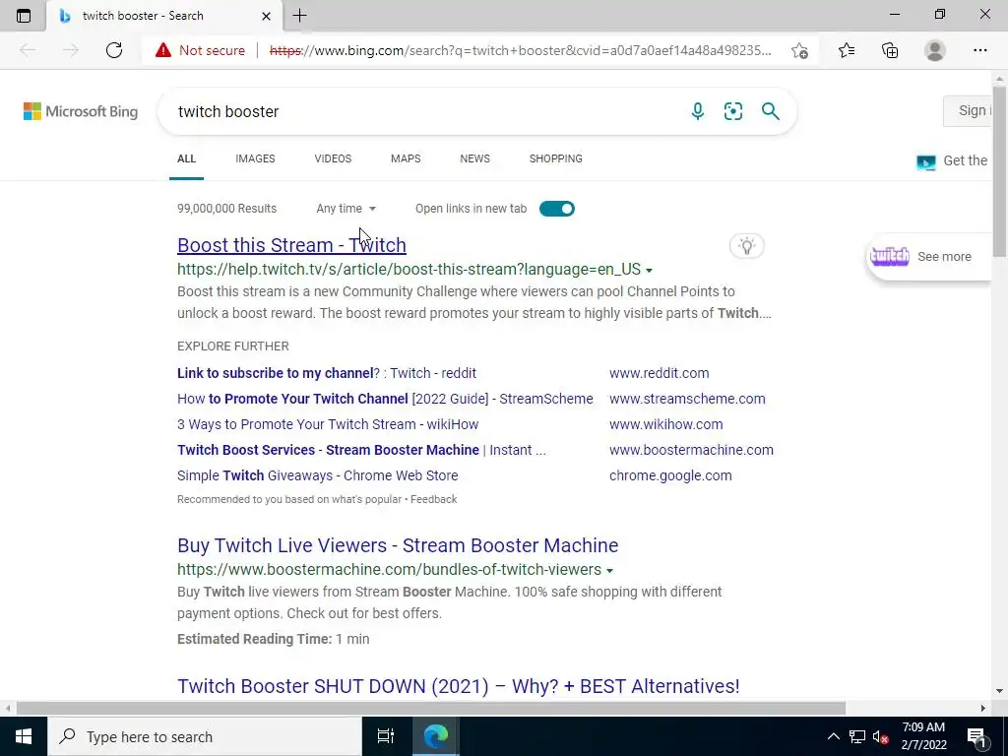1008x756 pixels.
Task: Click the Edge icon on taskbar
Action: click(x=435, y=736)
